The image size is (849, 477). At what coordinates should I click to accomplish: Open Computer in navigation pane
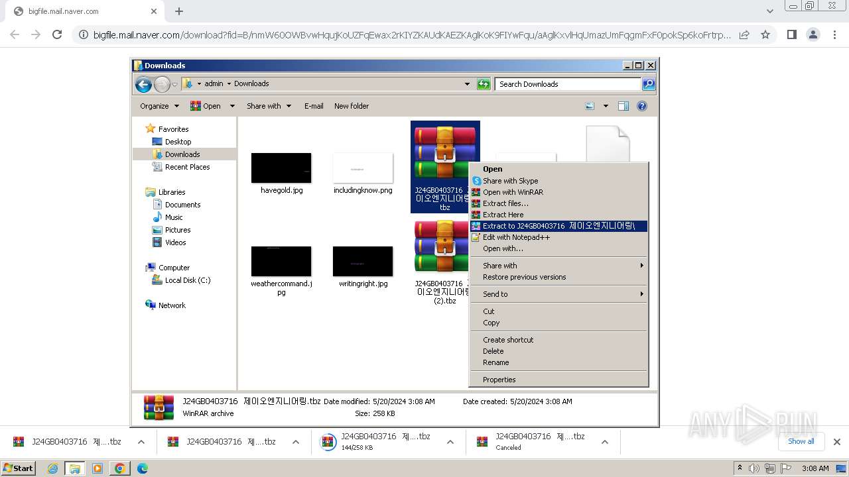[174, 268]
